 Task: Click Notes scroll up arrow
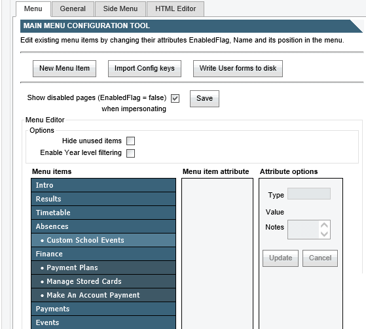[x=325, y=225]
